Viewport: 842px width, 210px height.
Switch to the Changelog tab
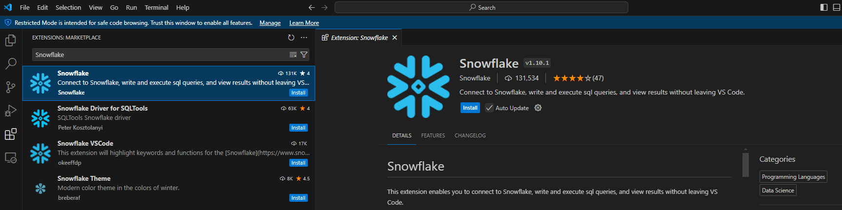[x=470, y=135]
